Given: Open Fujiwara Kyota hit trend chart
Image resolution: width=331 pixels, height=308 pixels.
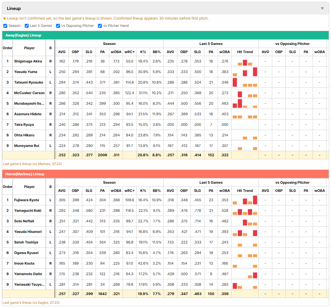Looking at the screenshot, I should (245, 200).
